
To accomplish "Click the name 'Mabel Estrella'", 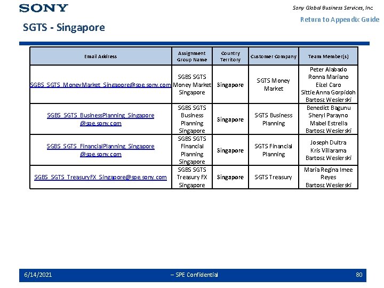I will tap(329, 123).
